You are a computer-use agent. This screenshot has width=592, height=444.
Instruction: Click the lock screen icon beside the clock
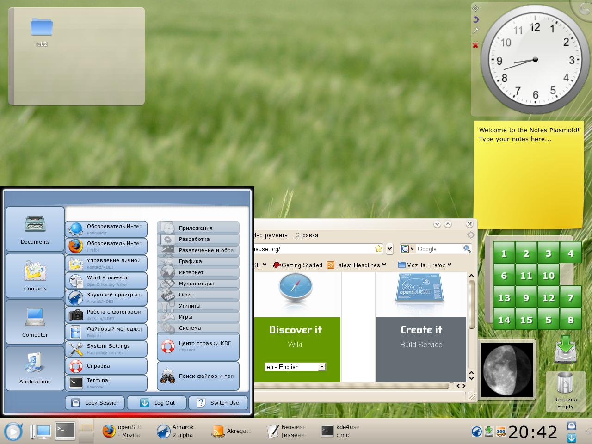pos(572,425)
